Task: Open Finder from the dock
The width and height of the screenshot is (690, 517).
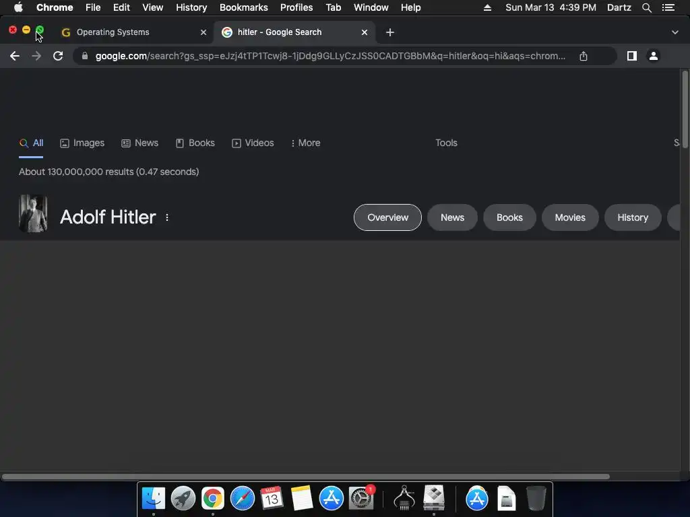Action: [x=153, y=499]
